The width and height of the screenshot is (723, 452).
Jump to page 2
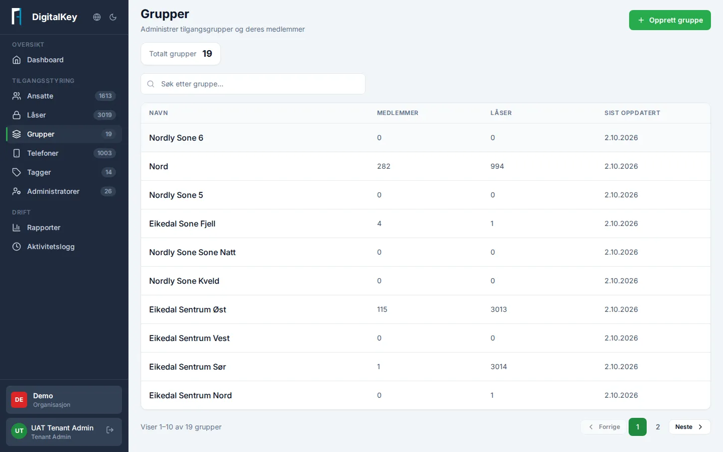tap(658, 427)
